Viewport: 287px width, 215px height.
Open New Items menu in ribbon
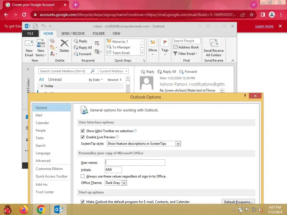pos(41,48)
